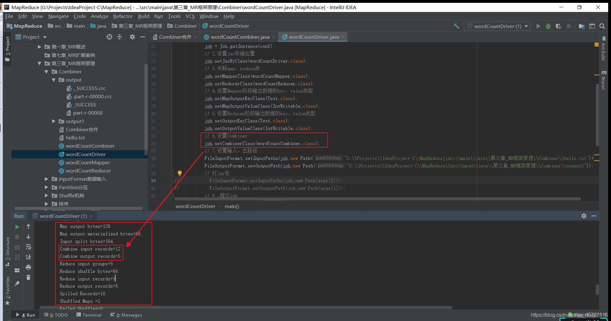
Task: Toggle the Maven side panel
Action: point(603,80)
